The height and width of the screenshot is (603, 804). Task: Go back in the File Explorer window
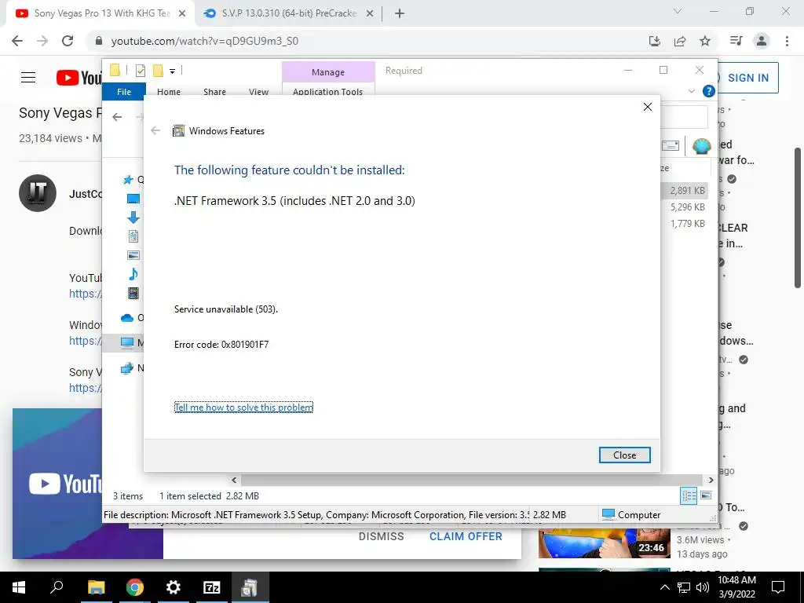pyautogui.click(x=117, y=117)
